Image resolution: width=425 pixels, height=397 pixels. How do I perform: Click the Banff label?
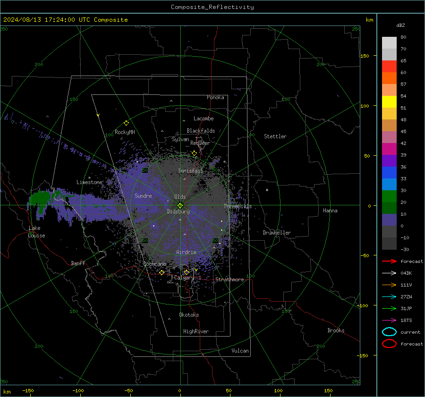click(x=78, y=263)
